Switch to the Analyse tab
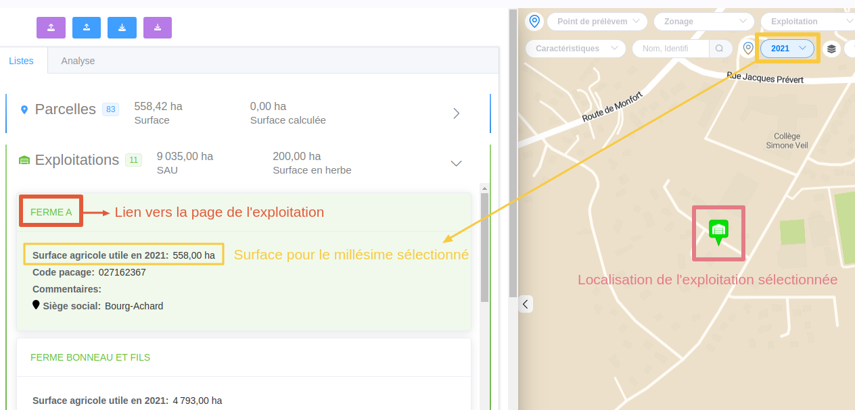This screenshot has height=410, width=855. [78, 60]
